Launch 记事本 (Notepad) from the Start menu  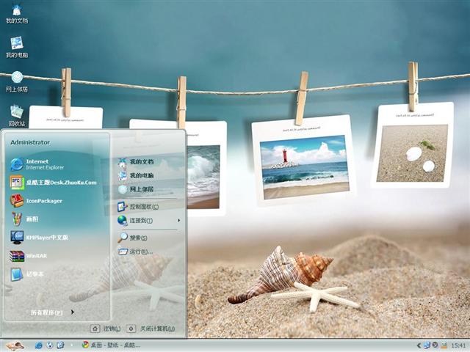tap(35, 274)
